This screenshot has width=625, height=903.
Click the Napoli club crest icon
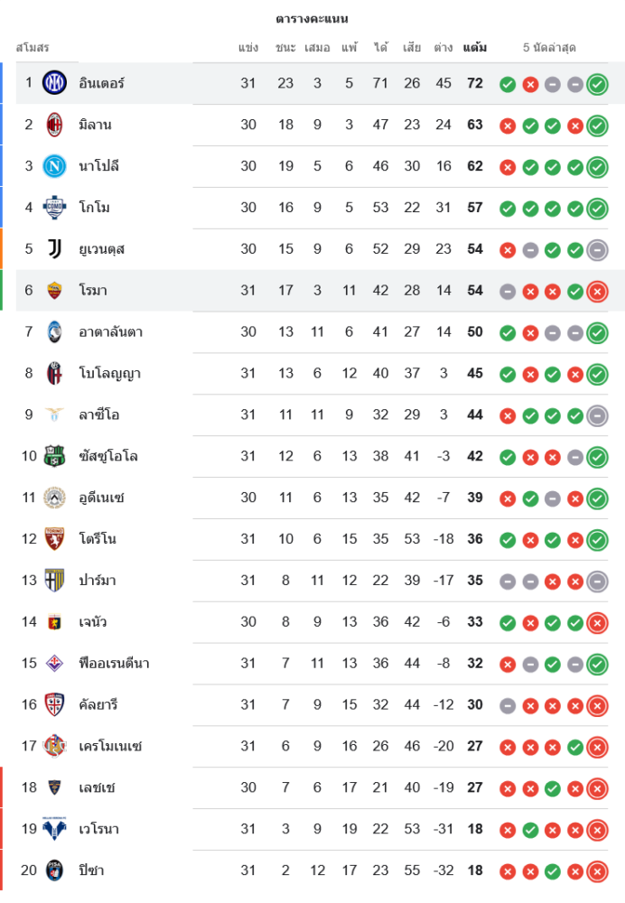click(x=54, y=166)
